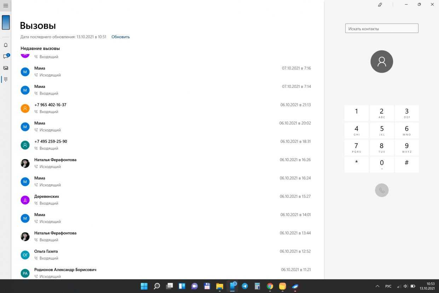Screen dimensions: 439x293
Task: Open the hamburger navigation menu
Action: click(x=6, y=5)
